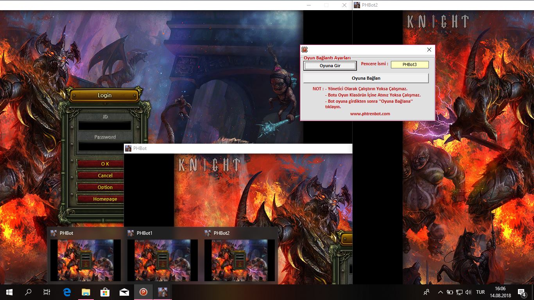Click the ID field in login panel
Screen dimensions: 534x300
(x=105, y=125)
